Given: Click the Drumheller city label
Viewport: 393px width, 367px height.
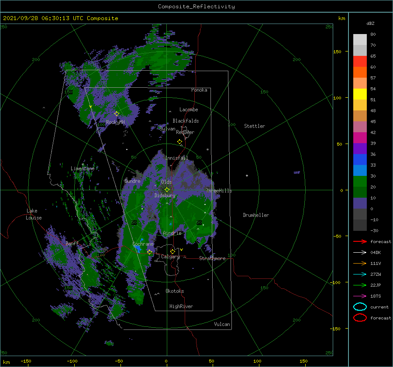Looking at the screenshot, I should (256, 215).
